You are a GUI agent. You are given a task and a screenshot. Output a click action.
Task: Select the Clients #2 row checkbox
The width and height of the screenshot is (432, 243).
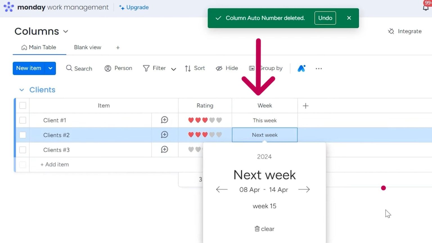click(x=23, y=135)
